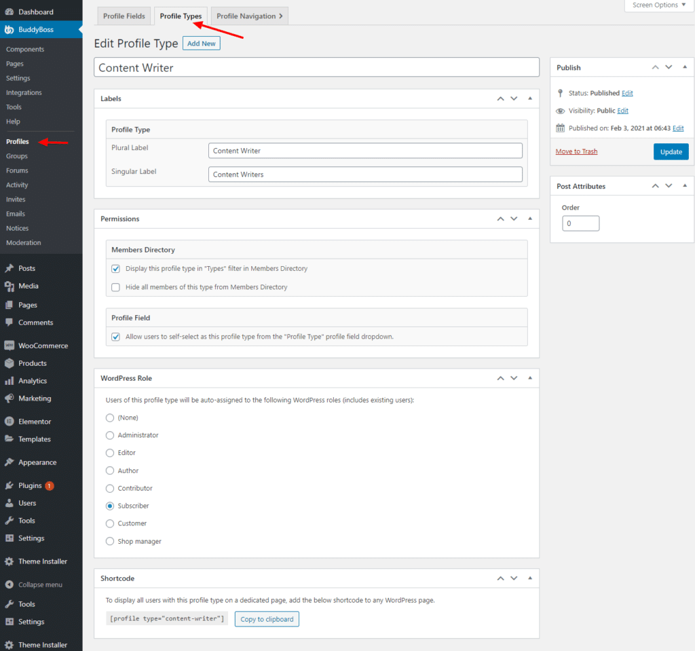Collapse the Labels panel with triangle toggle

pyautogui.click(x=530, y=98)
